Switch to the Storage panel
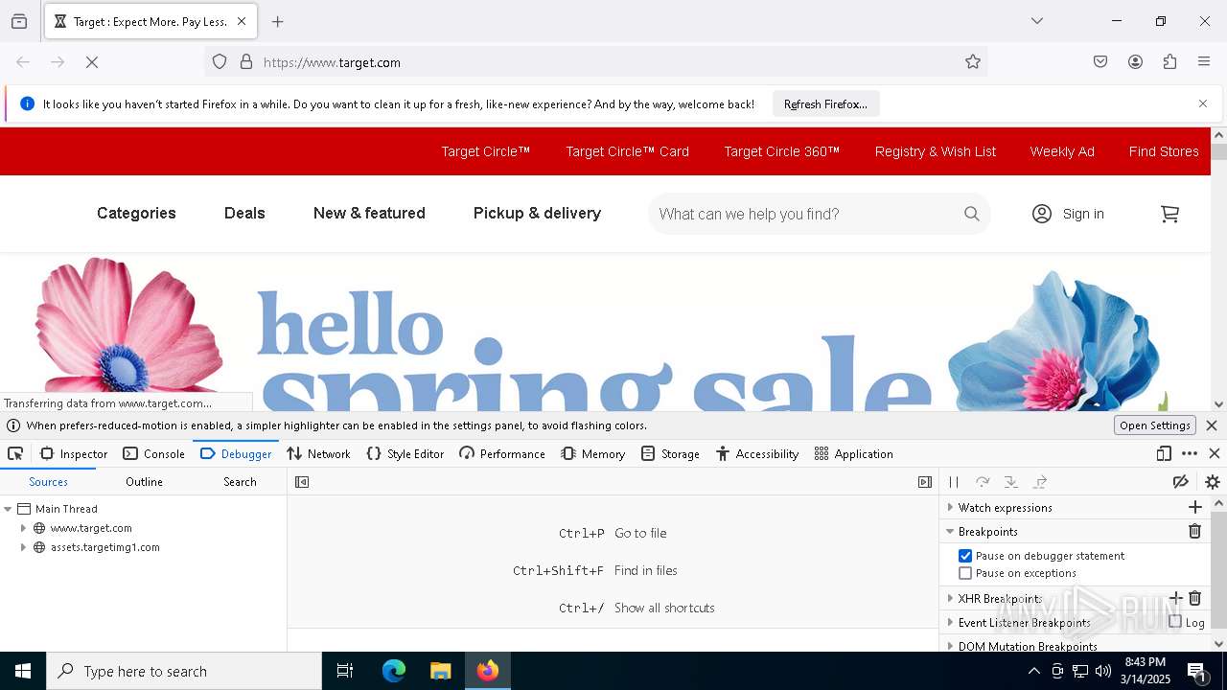 670,454
